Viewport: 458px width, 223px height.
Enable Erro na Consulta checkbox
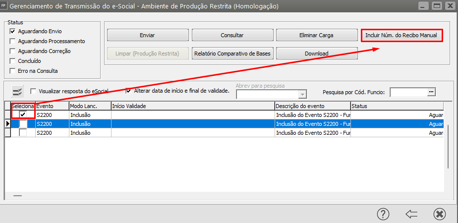(x=12, y=71)
